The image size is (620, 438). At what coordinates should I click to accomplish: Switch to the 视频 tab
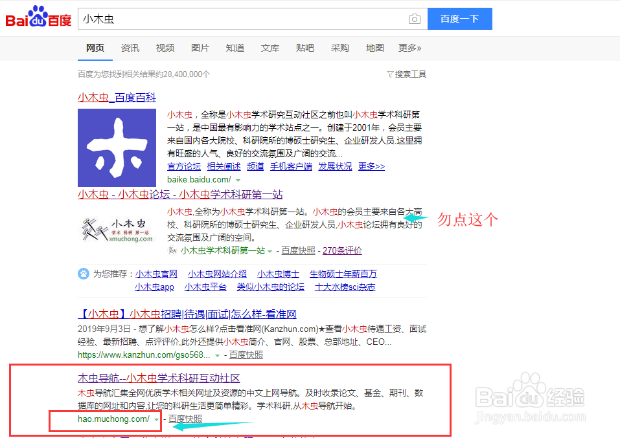pyautogui.click(x=165, y=48)
